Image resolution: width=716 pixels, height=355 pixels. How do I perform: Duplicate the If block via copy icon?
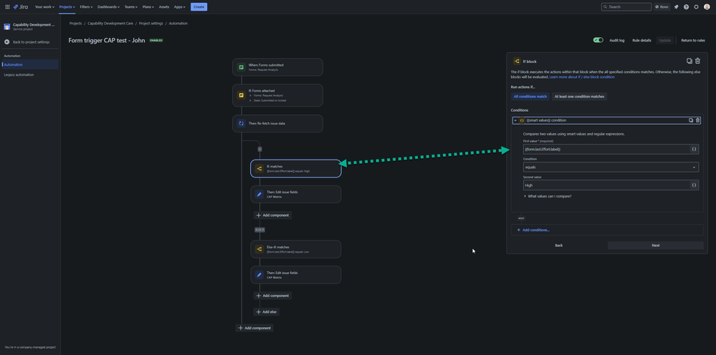click(x=689, y=61)
